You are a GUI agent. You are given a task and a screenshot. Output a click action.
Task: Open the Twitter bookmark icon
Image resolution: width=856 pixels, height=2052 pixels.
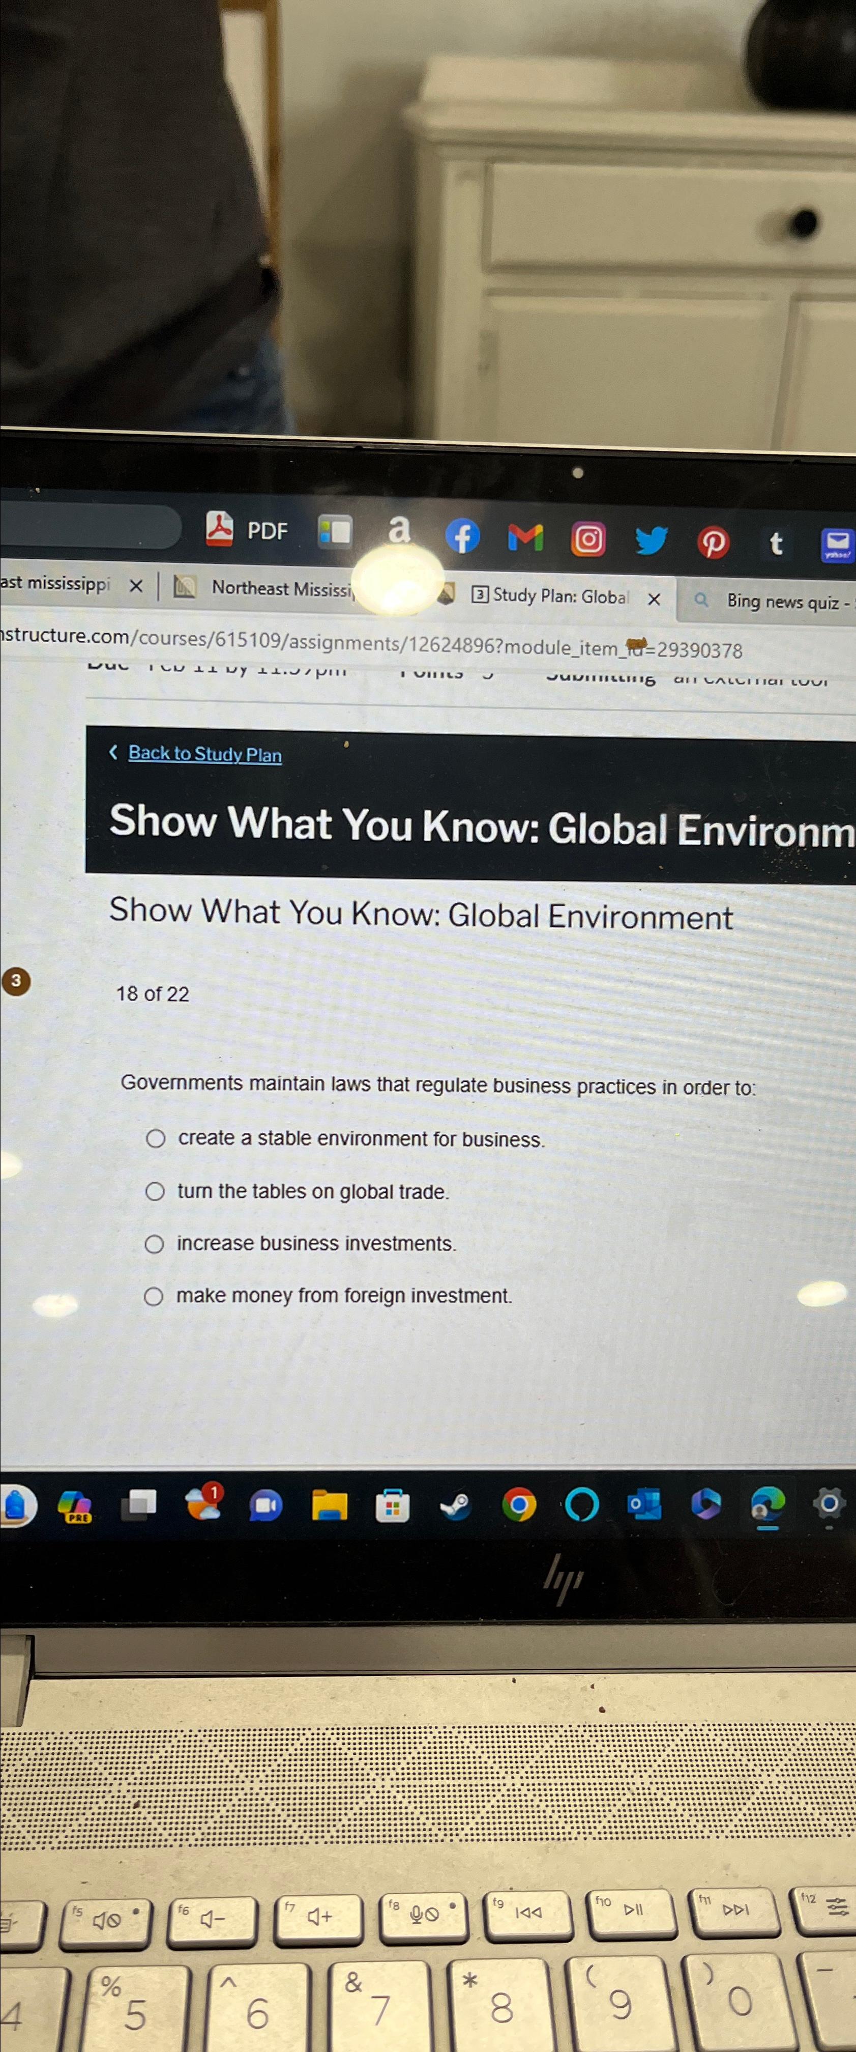click(x=651, y=541)
